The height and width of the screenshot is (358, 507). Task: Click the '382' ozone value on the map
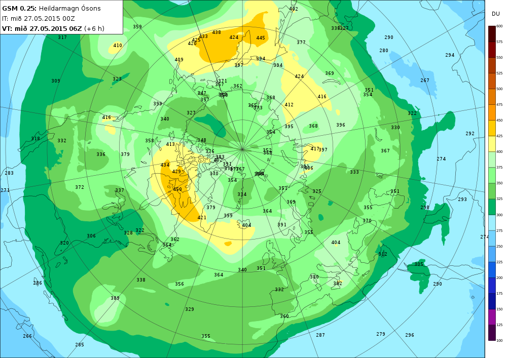point(338,284)
